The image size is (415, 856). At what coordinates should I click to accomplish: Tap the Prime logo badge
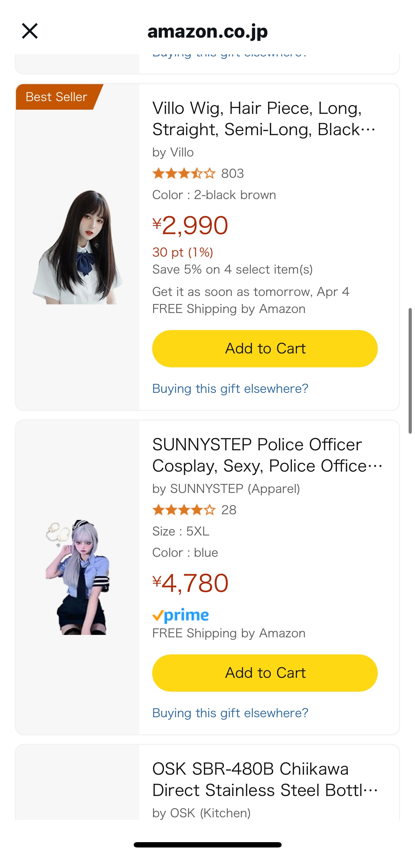click(x=181, y=615)
